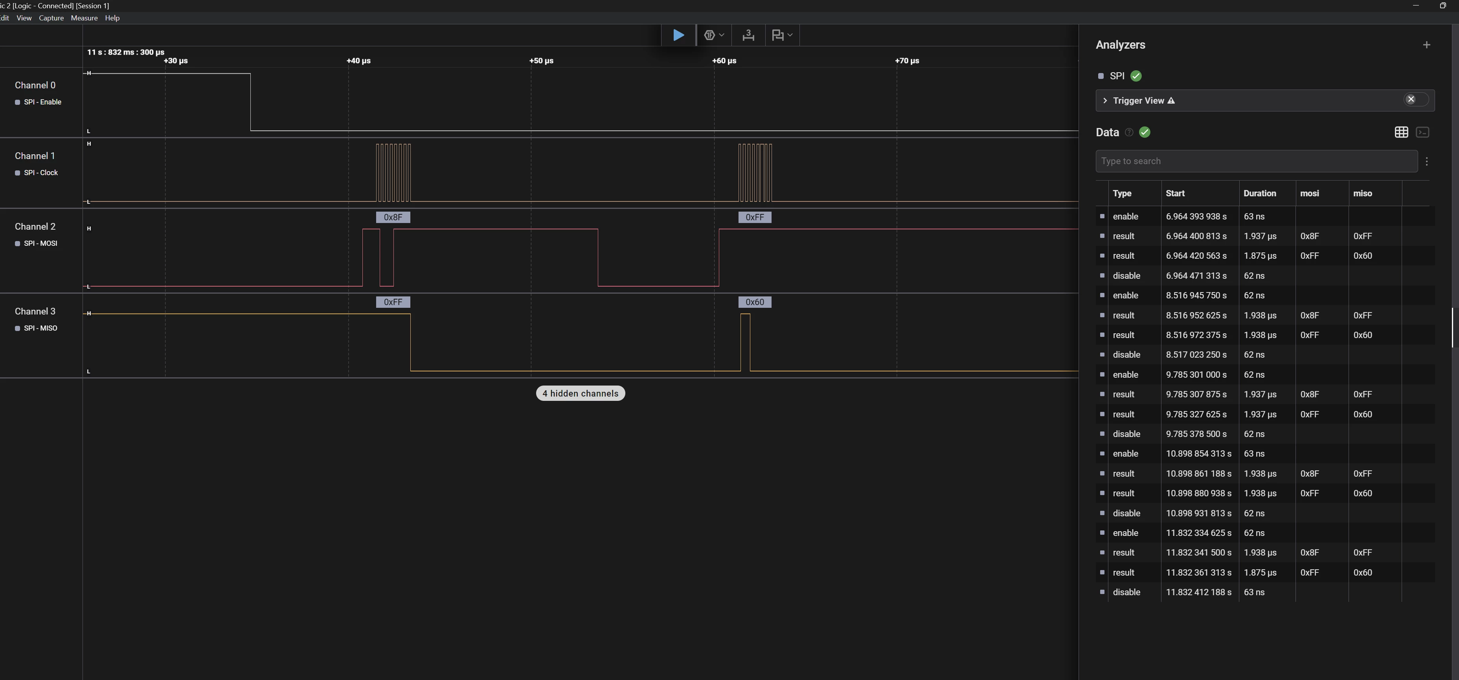Screen dimensions: 1459x680
Task: Click the 0x8F MOSI decoded bubble
Action: coord(393,217)
